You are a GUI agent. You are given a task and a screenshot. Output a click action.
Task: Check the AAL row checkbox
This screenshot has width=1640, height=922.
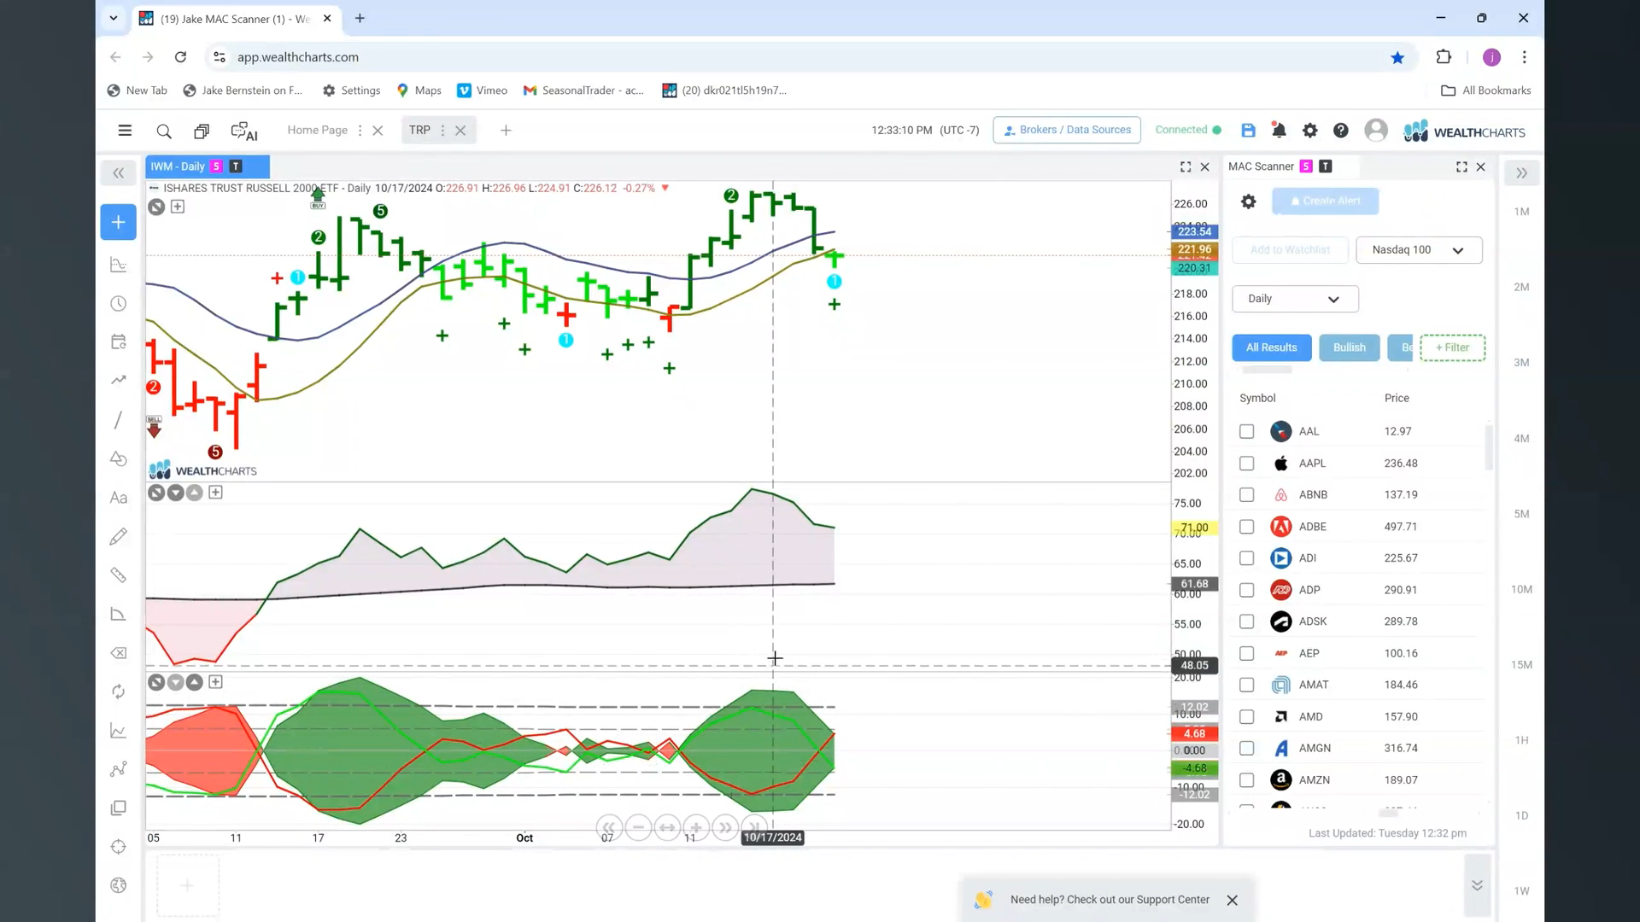1246,432
